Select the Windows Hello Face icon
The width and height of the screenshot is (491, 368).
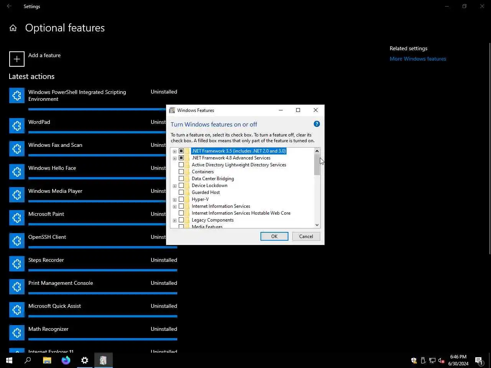[17, 172]
